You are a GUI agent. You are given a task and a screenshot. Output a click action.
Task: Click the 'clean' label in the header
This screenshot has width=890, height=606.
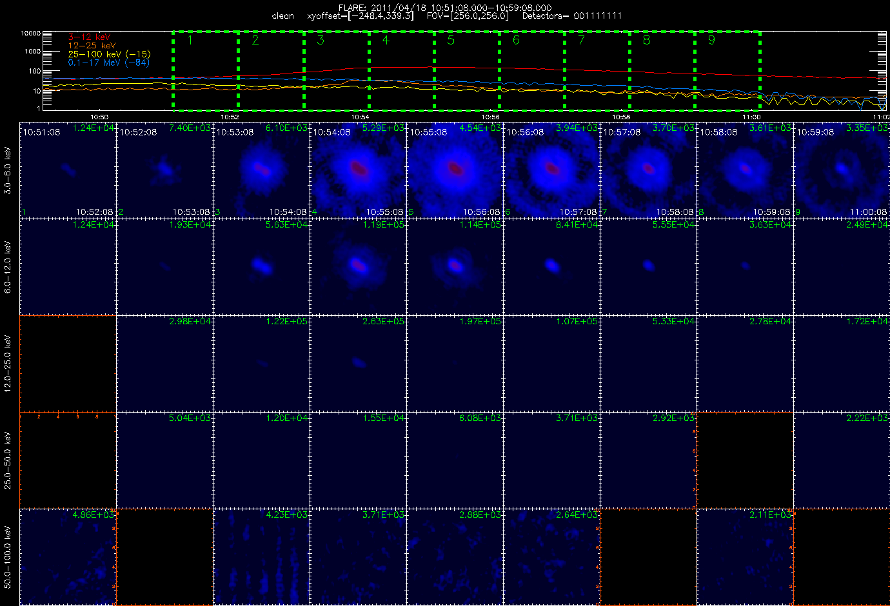coord(282,16)
